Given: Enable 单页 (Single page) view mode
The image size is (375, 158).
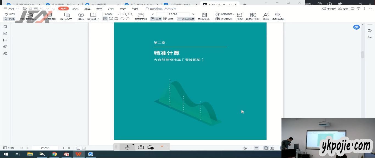Looking at the screenshot, I should [x=156, y=19].
